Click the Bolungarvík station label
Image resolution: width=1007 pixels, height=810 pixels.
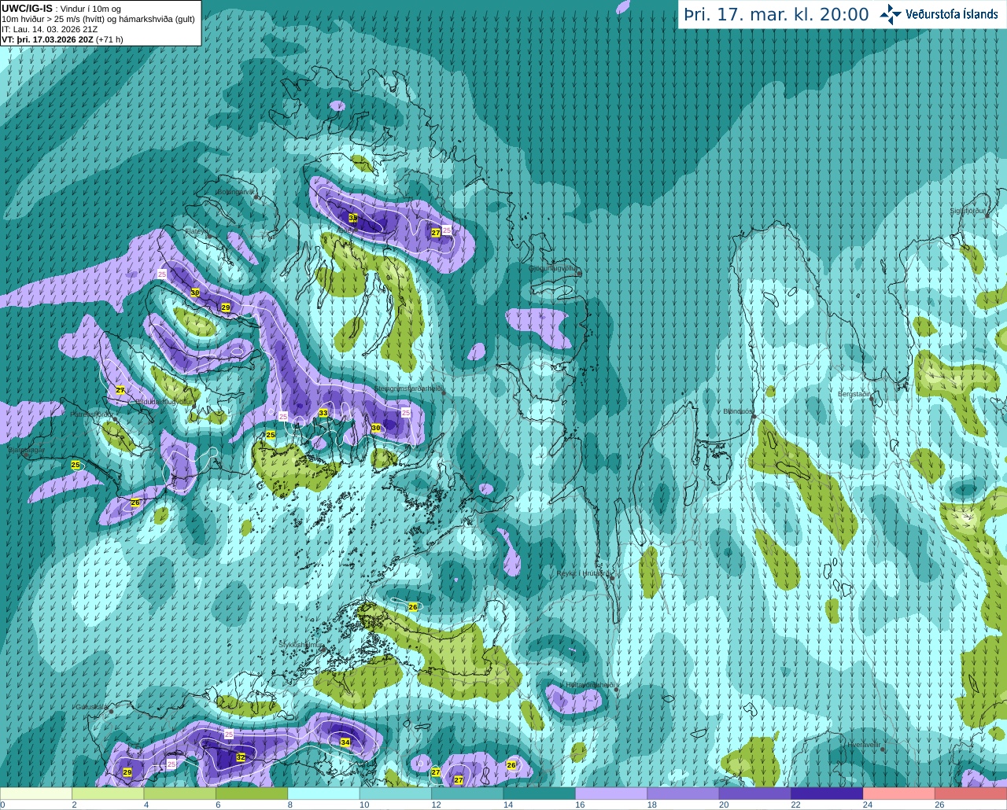(x=235, y=191)
